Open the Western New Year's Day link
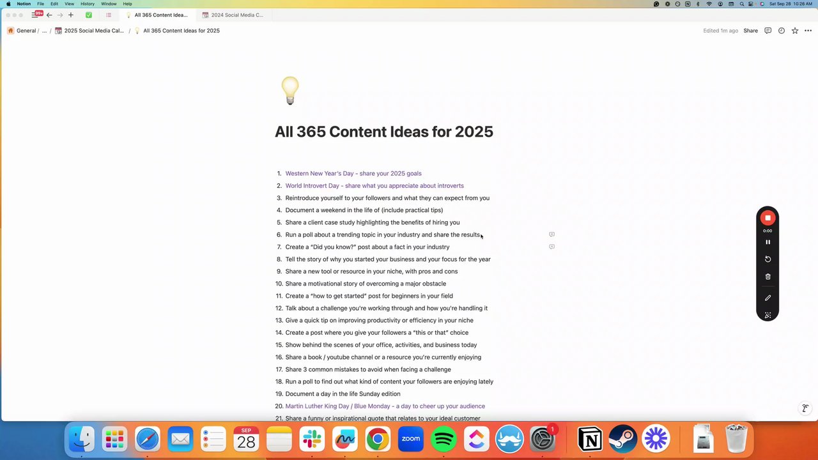The width and height of the screenshot is (818, 460). coord(353,174)
